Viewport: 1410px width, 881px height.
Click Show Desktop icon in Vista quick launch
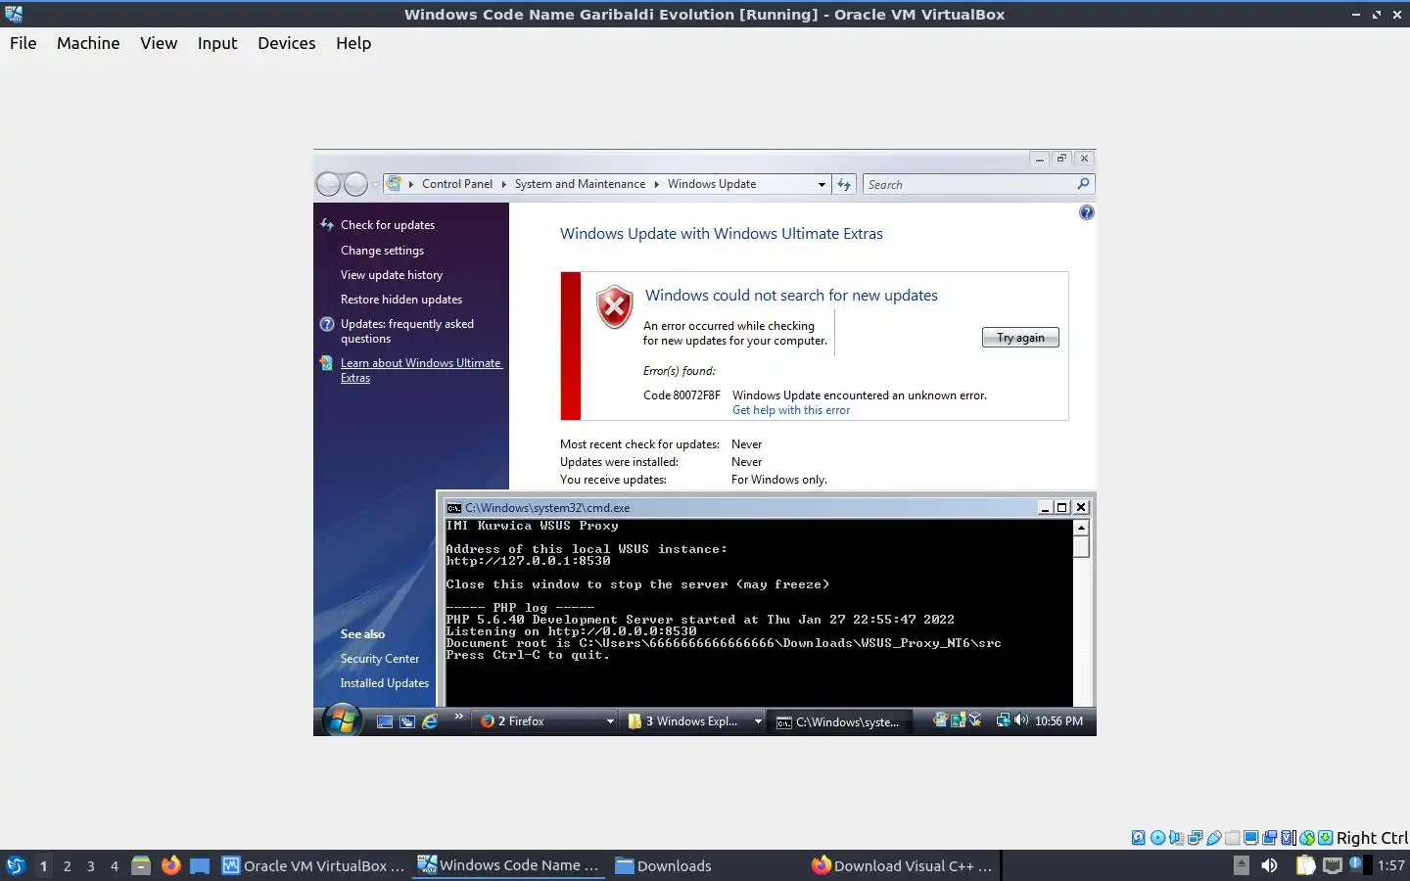pyautogui.click(x=385, y=721)
